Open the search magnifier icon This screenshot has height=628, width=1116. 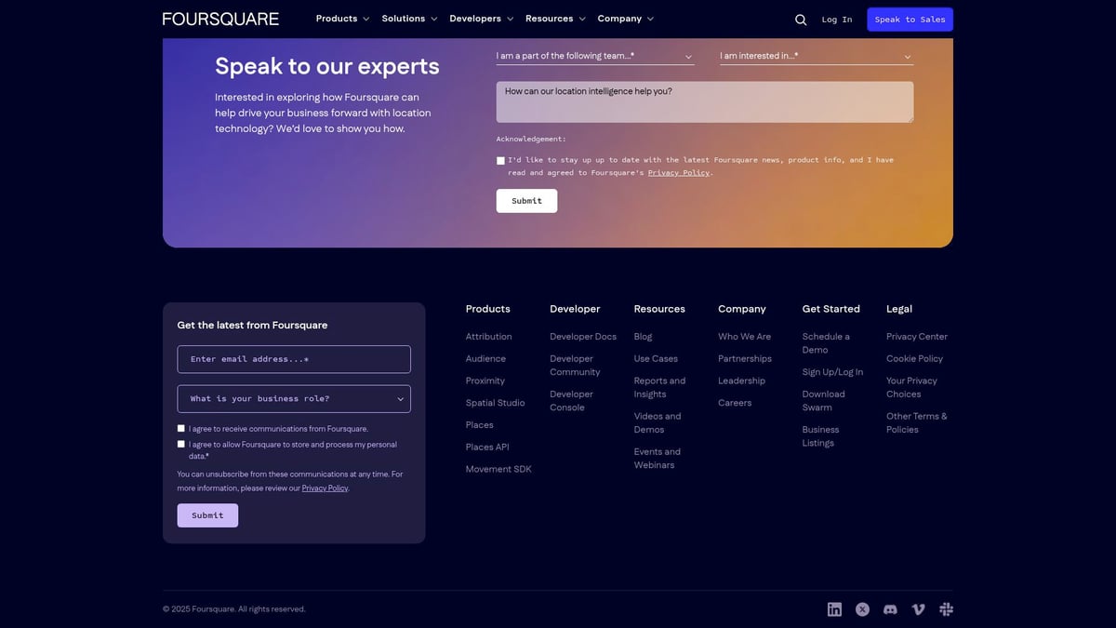tap(801, 20)
